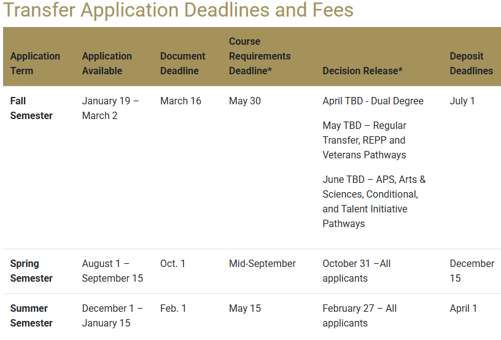The width and height of the screenshot is (501, 340).
Task: Select the 'Mid-September' cell
Action: [262, 263]
